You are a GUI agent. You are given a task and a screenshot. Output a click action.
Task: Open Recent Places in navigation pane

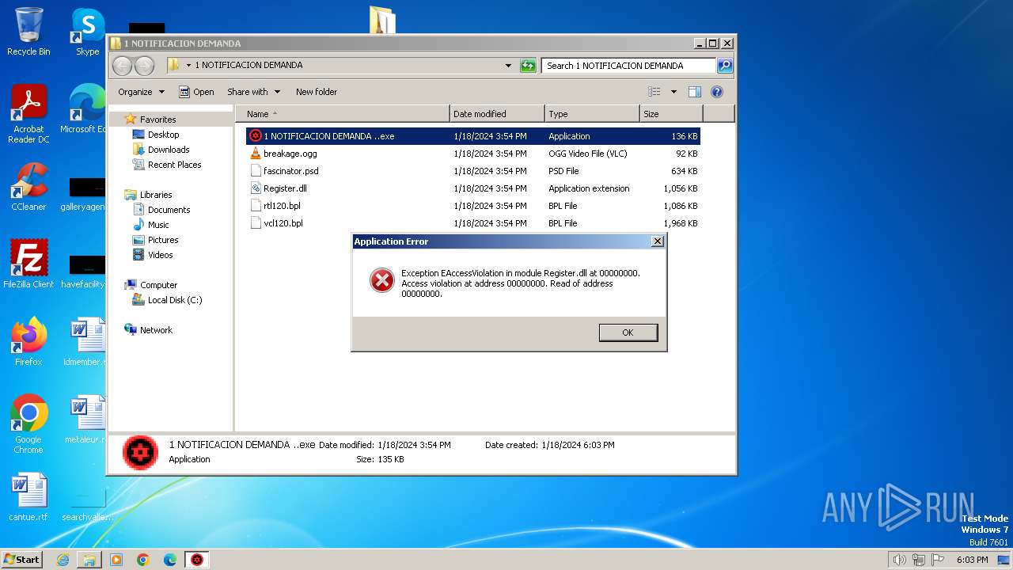(174, 165)
